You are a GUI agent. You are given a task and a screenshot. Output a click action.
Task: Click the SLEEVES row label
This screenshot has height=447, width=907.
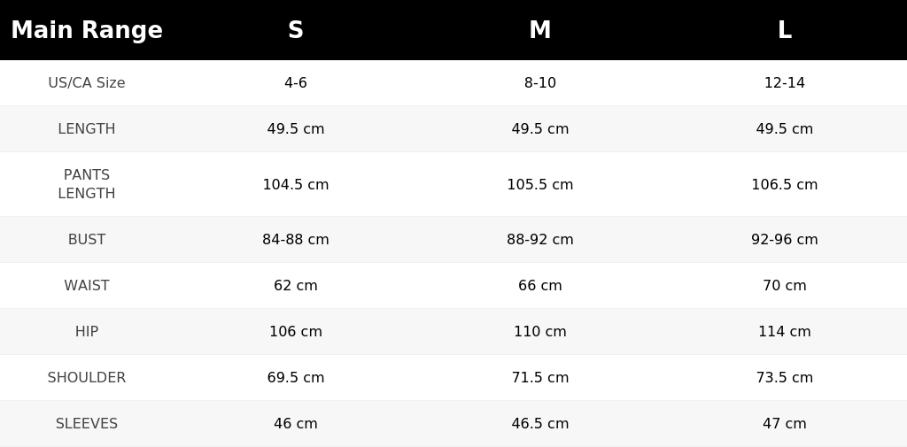pyautogui.click(x=87, y=423)
